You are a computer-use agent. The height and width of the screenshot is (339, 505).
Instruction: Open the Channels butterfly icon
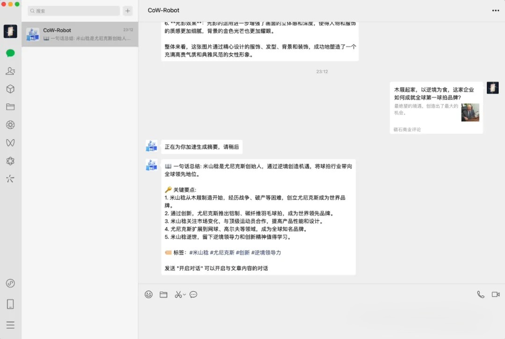coord(10,143)
